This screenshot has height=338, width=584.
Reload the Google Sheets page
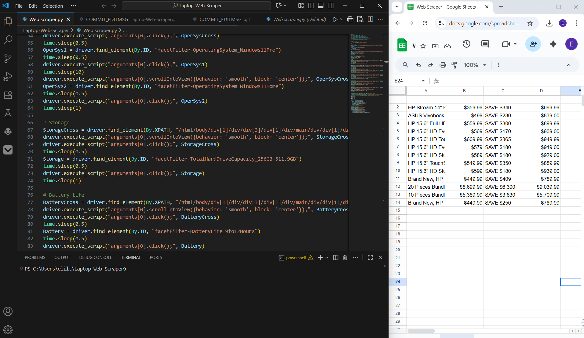click(x=425, y=23)
